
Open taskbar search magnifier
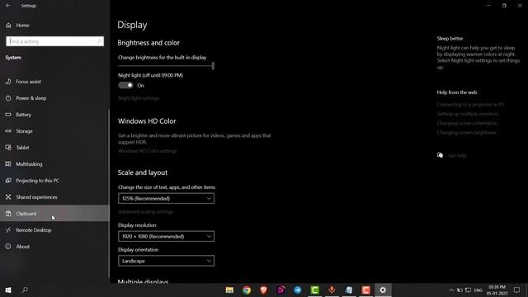pyautogui.click(x=25, y=290)
